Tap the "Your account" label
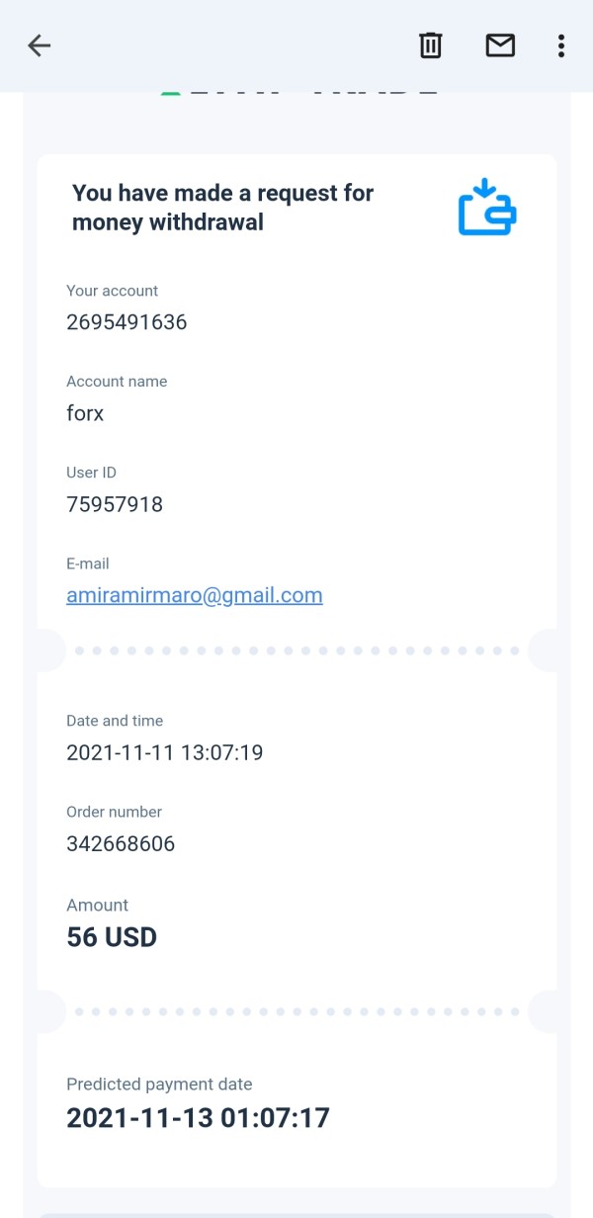Viewport: 593px width, 1218px height. click(112, 291)
